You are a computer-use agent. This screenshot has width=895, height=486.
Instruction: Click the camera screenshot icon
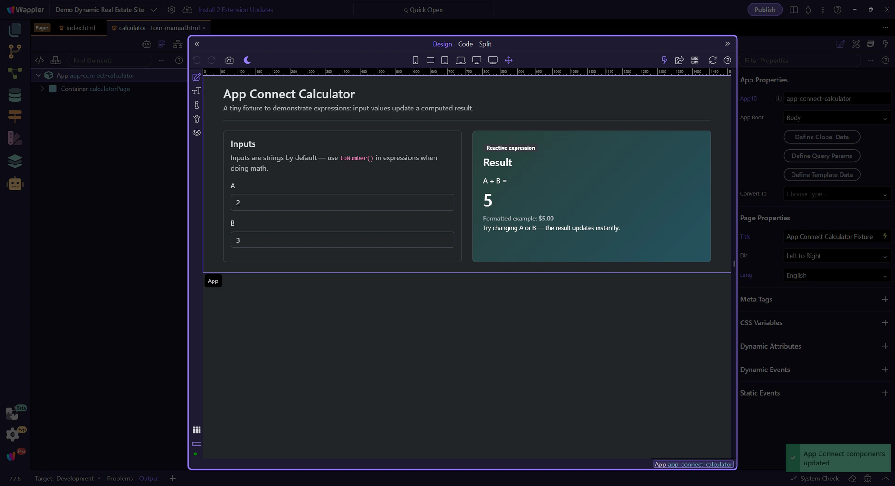click(x=229, y=61)
